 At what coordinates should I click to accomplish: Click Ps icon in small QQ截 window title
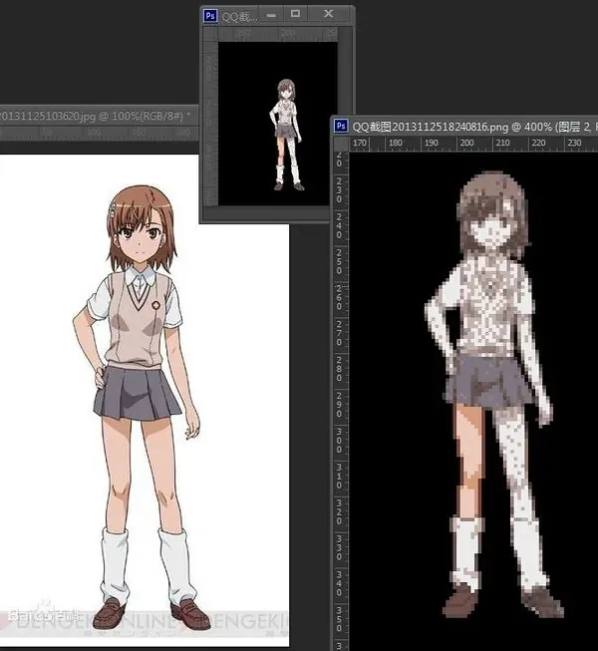tap(210, 16)
